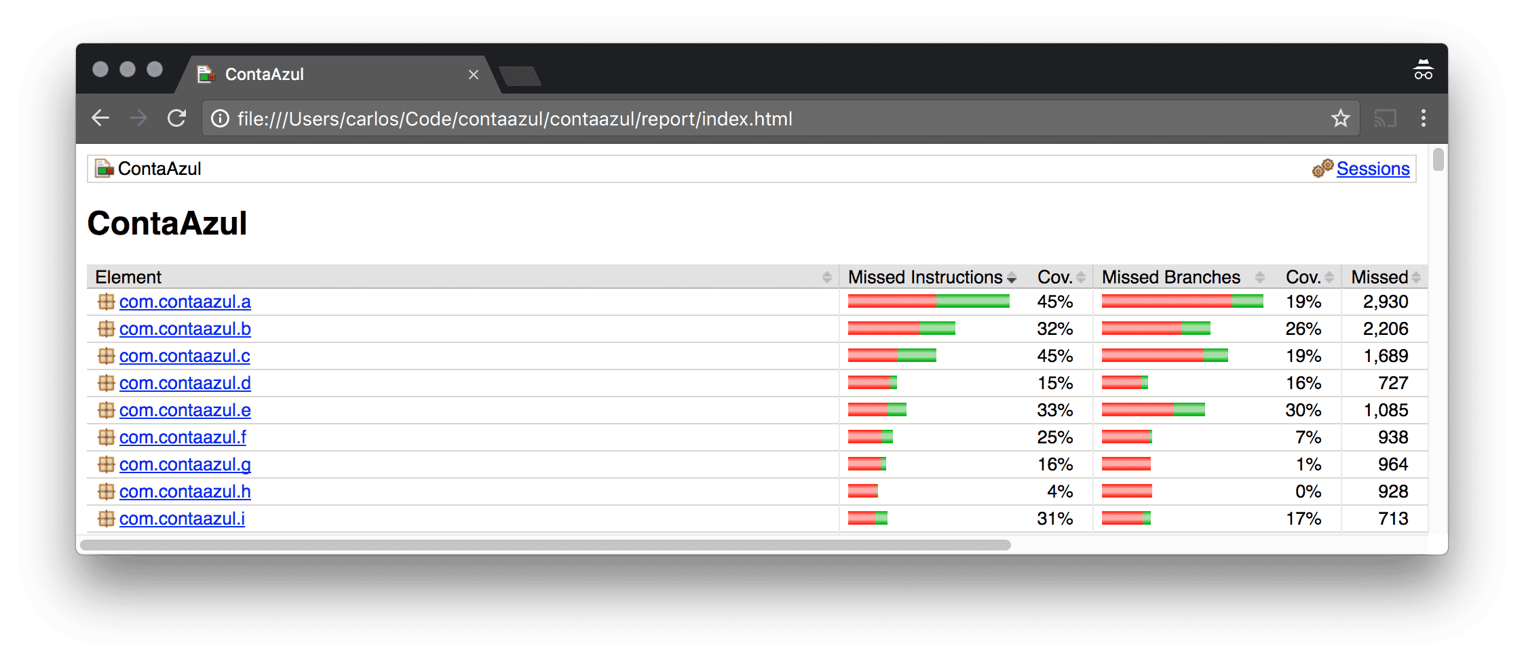Click the package icon beside com.contaazul.a
Image resolution: width=1524 pixels, height=663 pixels.
(x=106, y=302)
